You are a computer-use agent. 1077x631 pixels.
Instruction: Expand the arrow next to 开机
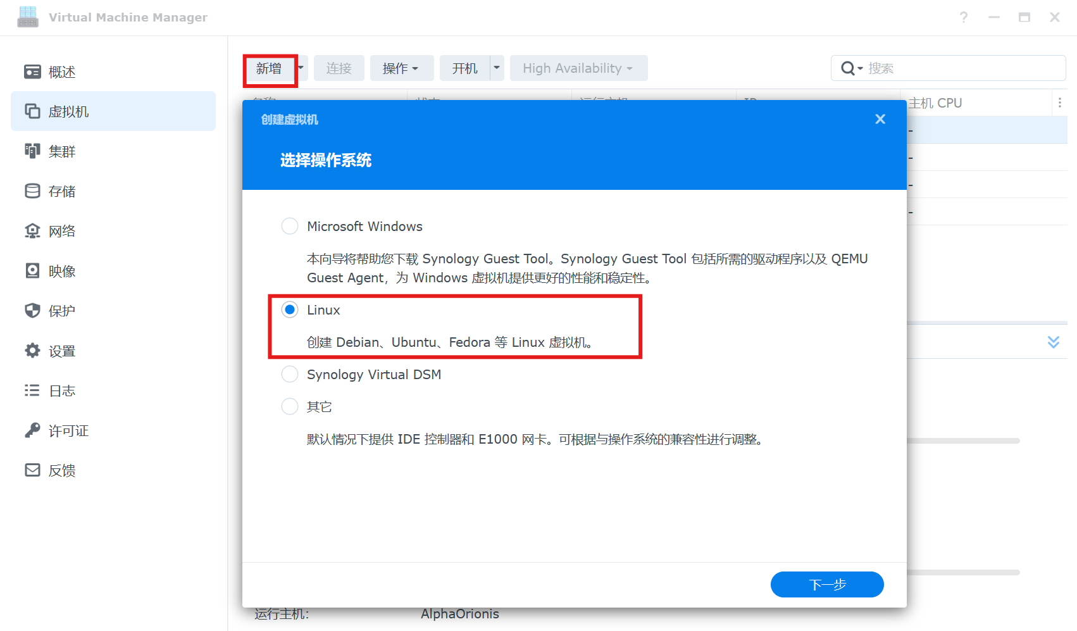(497, 68)
